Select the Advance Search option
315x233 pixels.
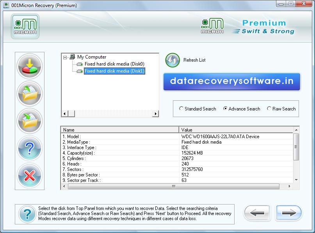click(242, 108)
